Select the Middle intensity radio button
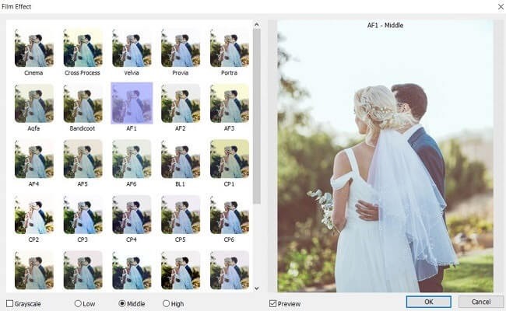 pos(122,303)
